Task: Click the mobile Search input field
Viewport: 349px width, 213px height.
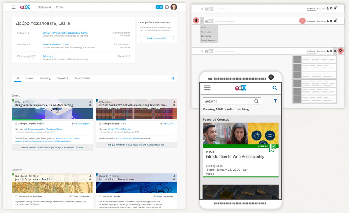Action: tap(232, 101)
